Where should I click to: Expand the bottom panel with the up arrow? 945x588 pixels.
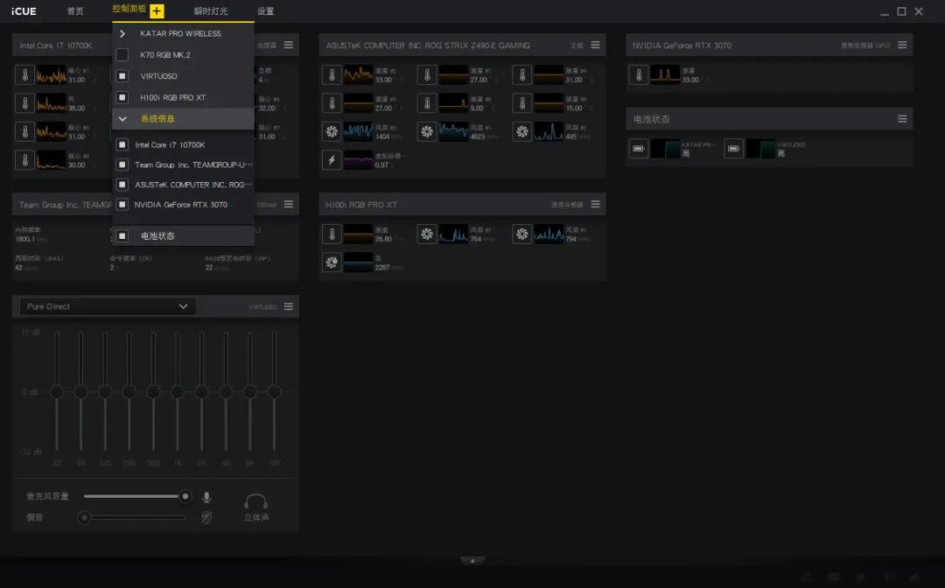tap(472, 560)
